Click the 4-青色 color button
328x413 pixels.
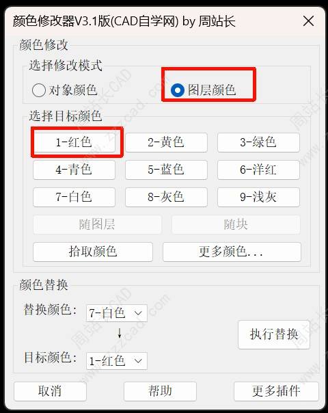pyautogui.click(x=74, y=170)
